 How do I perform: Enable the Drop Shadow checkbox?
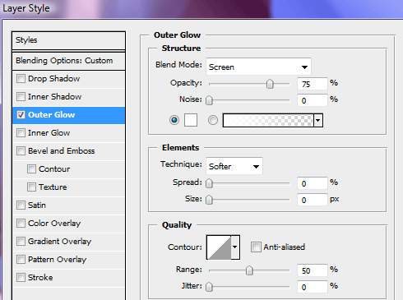pyautogui.click(x=21, y=79)
